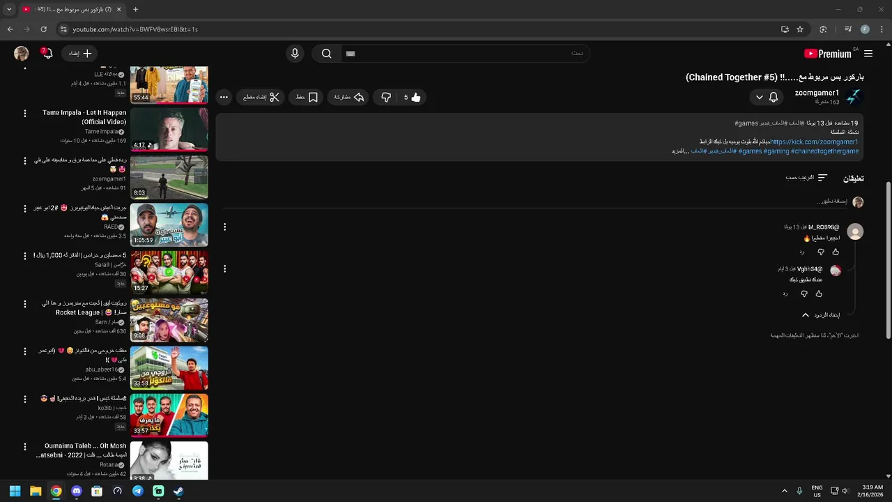The width and height of the screenshot is (892, 502).
Task: Open Rocket League video title
Action: point(84,308)
